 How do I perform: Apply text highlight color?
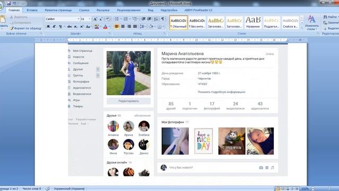click(x=96, y=27)
